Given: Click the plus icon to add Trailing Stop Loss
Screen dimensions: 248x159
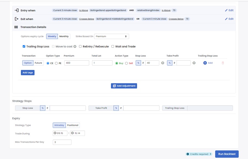Looking at the screenshot, I should [x=205, y=63].
